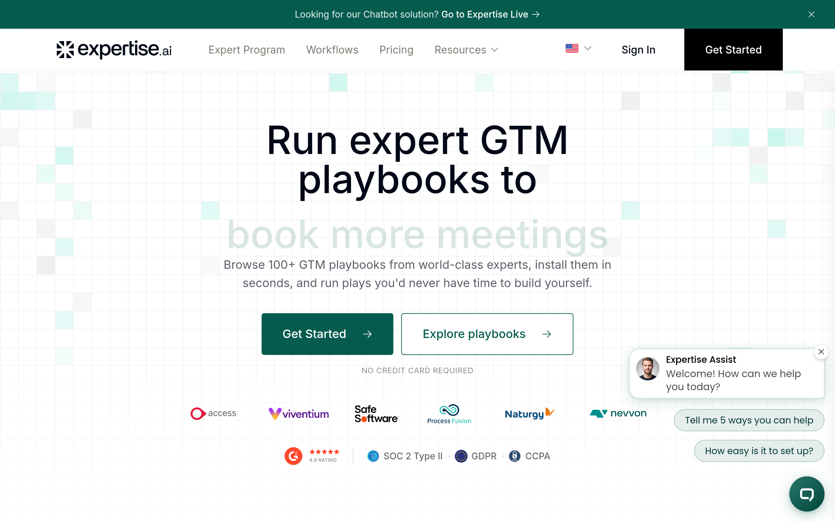Image resolution: width=835 pixels, height=522 pixels.
Task: Click the CCPA badge icon
Action: tap(514, 456)
